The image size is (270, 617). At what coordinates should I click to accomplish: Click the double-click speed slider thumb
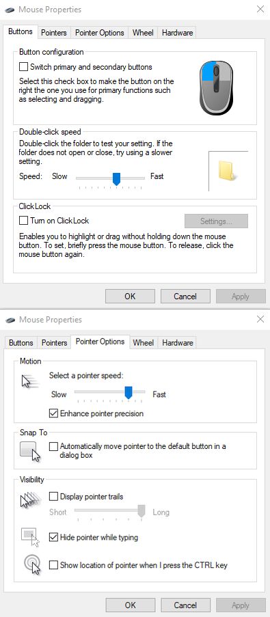[116, 178]
